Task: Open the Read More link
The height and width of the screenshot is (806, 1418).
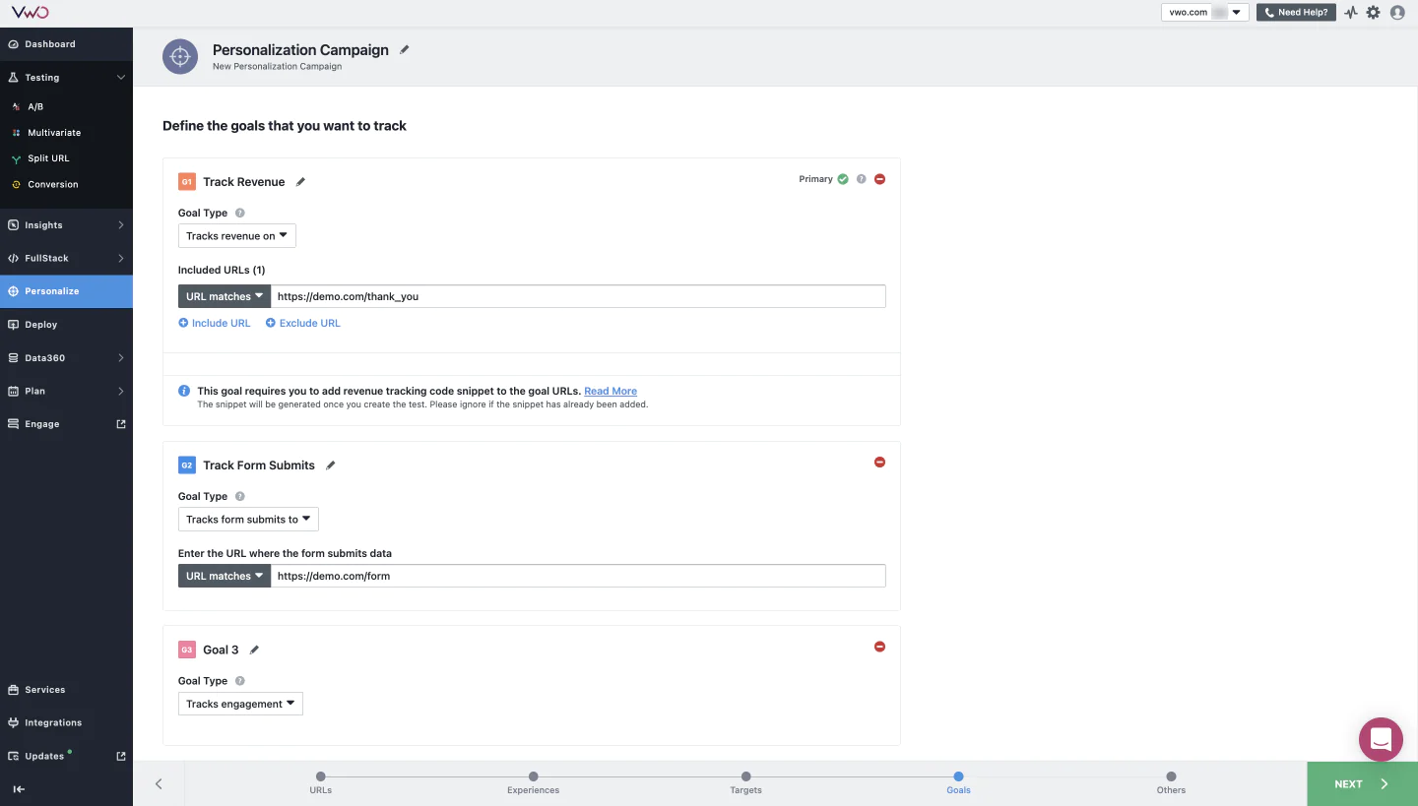Action: 611,391
